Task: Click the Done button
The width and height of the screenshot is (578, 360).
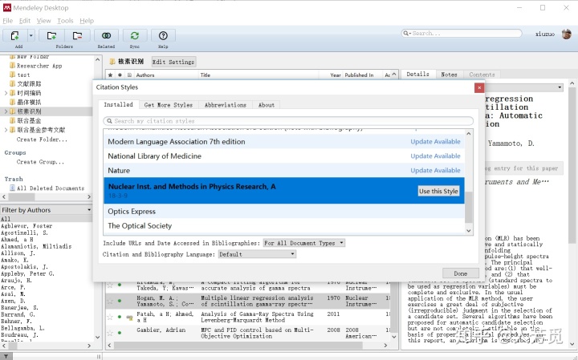Action: pyautogui.click(x=461, y=273)
